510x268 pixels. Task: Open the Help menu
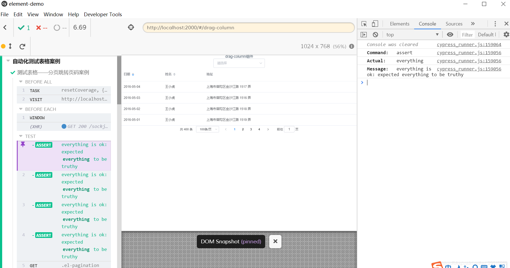coord(73,14)
